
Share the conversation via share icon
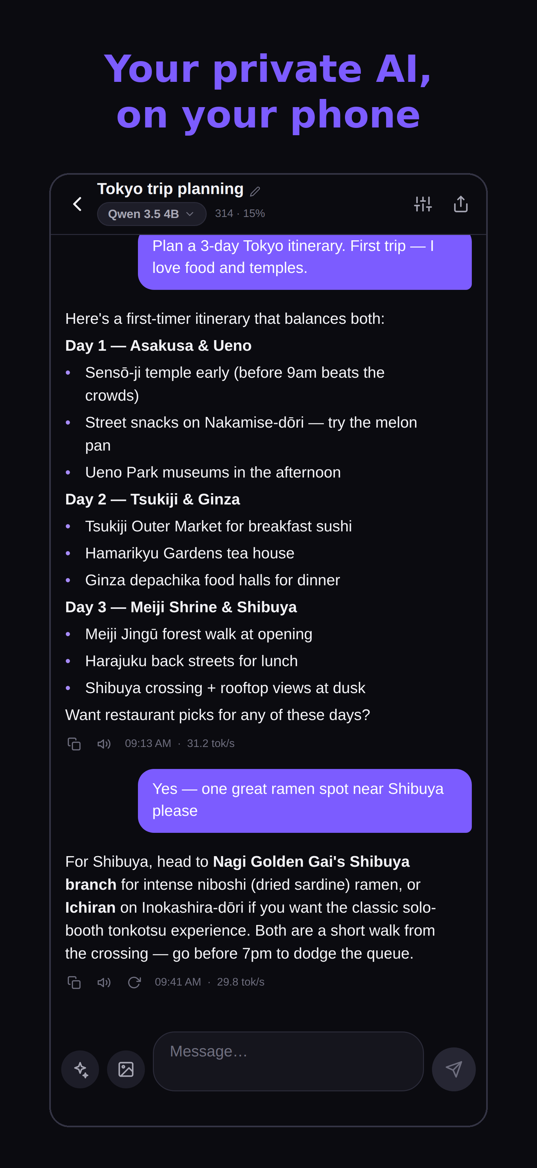pyautogui.click(x=461, y=204)
